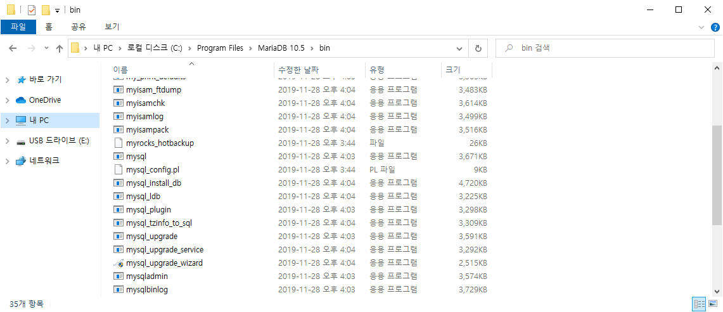Image resolution: width=723 pixels, height=312 pixels.
Task: Click the mysql_plugin file icon
Action: (118, 210)
